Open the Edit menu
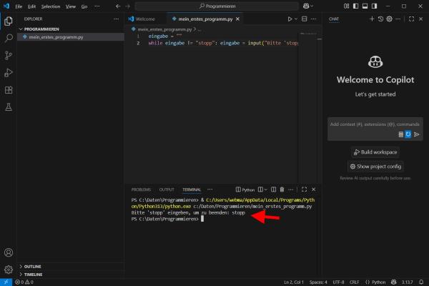This screenshot has width=429, height=286. point(31,6)
